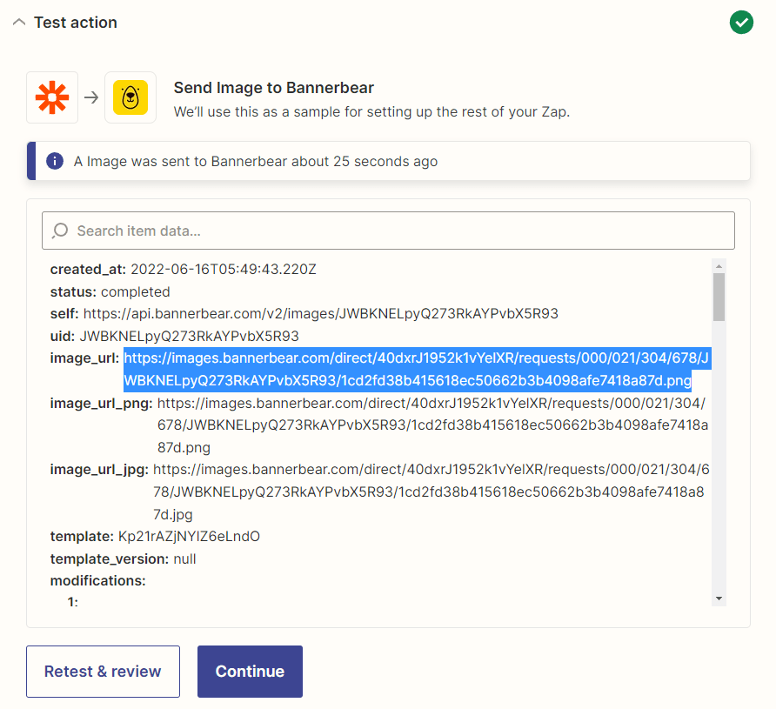Click the Bannerbear app icon
The height and width of the screenshot is (709, 776).
click(130, 97)
